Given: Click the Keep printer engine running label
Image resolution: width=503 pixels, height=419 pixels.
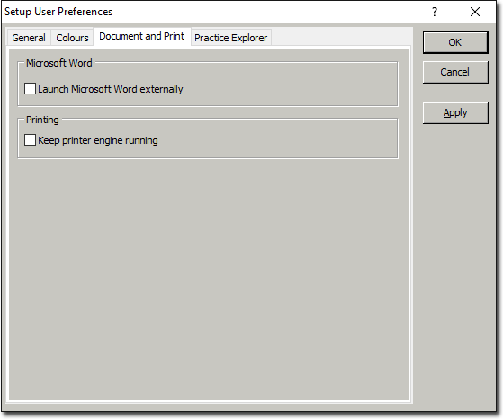Looking at the screenshot, I should (x=98, y=140).
